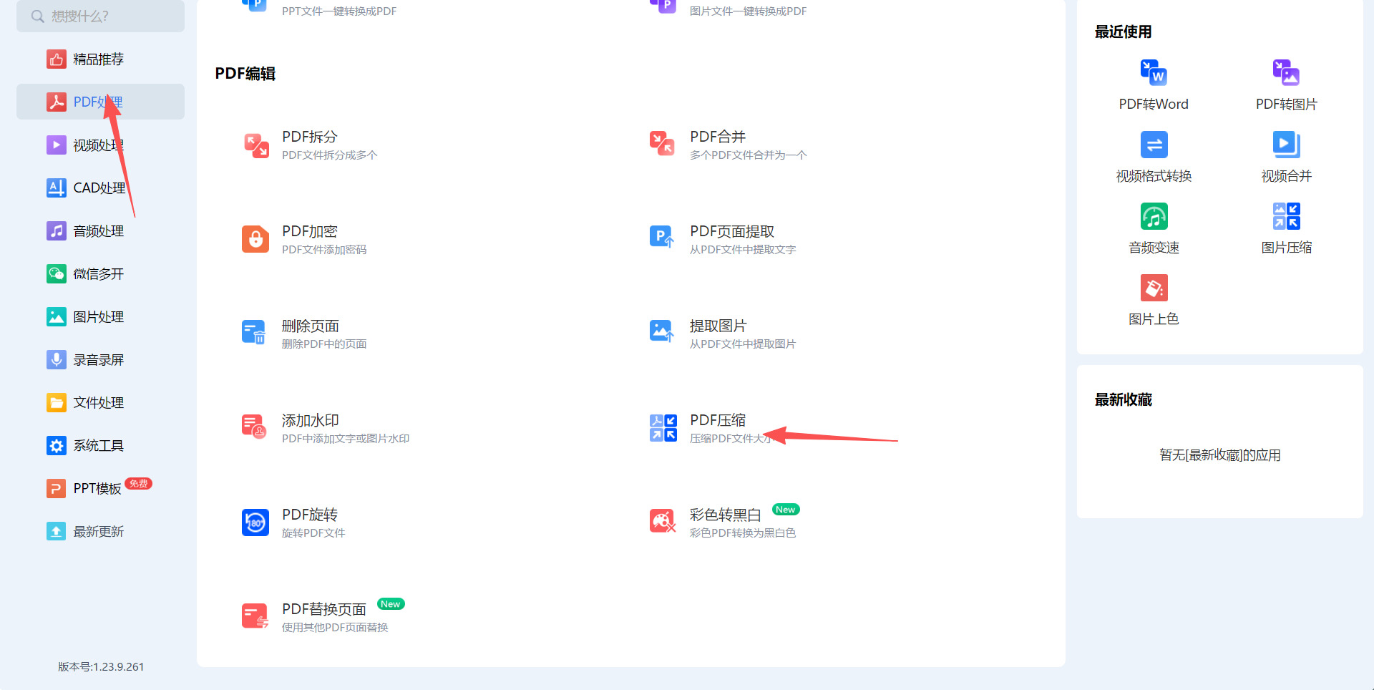
Task: Click description 使用其他PDF页面替换
Action: (x=335, y=628)
